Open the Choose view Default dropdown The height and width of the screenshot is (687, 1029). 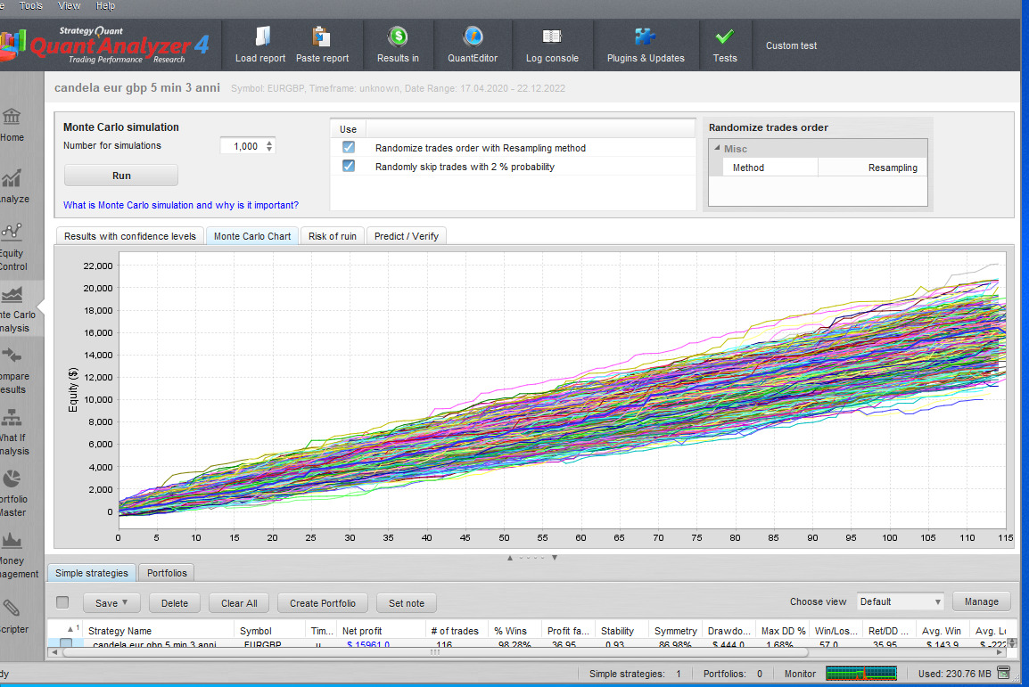[900, 601]
